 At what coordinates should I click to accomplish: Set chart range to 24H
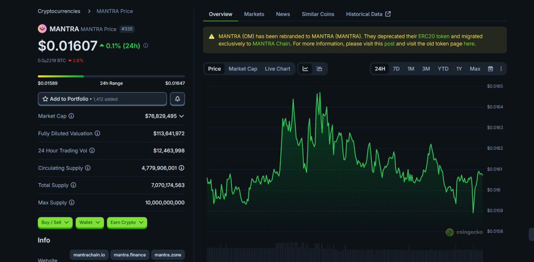click(380, 69)
